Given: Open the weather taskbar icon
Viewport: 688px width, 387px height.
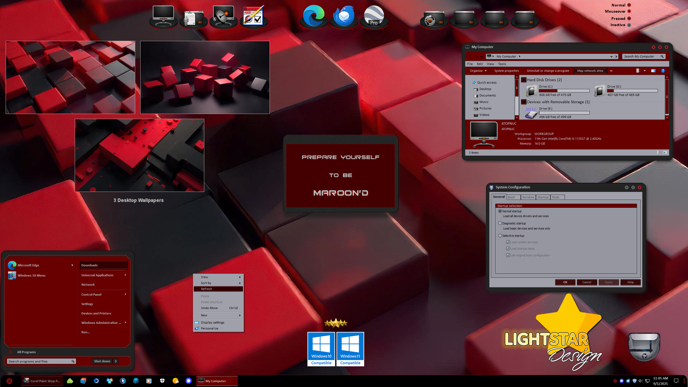Looking at the screenshot, I should [175, 381].
